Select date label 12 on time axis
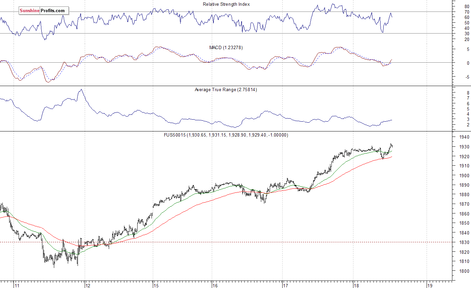The width and height of the screenshot is (471, 288). [x=88, y=285]
